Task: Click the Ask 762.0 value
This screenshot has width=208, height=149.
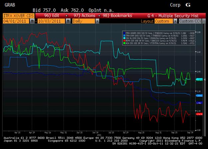Action: click(x=72, y=10)
